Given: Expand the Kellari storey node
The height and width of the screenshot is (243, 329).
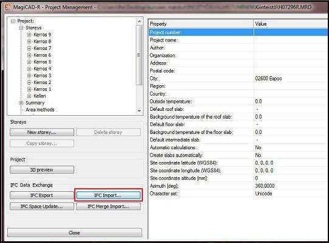Looking at the screenshot, I should [29, 96].
